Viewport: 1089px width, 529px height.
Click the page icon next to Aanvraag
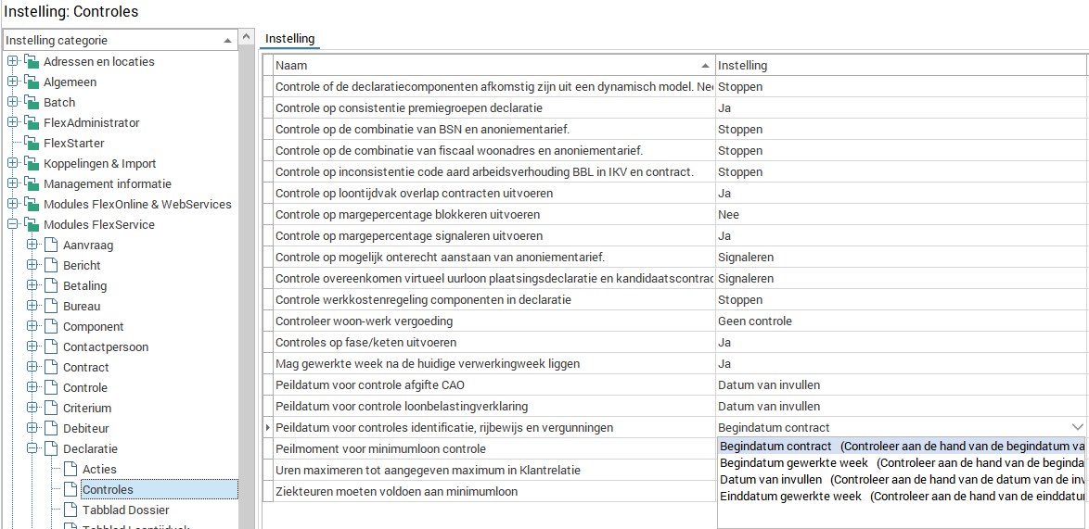[x=51, y=246]
